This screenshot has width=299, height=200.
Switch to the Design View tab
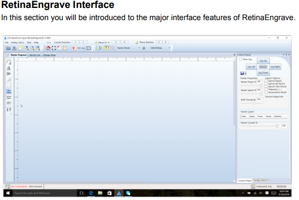coord(49,55)
